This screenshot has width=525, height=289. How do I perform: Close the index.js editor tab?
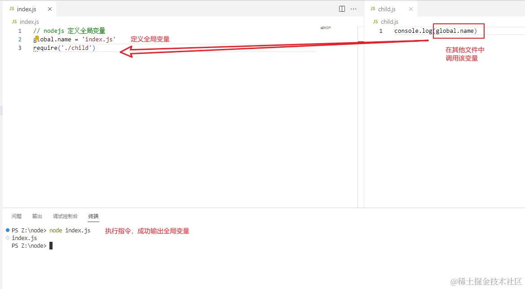[x=50, y=9]
